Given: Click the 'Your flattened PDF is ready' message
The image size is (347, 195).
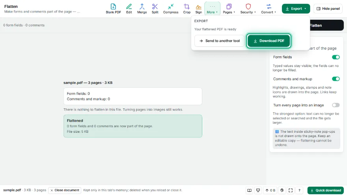Looking at the screenshot, I should pos(215,29).
